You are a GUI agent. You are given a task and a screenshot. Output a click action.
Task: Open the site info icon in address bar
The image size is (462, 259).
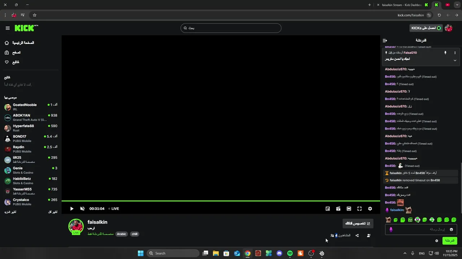(429, 15)
